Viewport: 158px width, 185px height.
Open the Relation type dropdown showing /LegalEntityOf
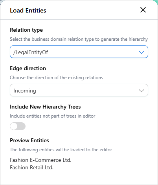coord(79,52)
